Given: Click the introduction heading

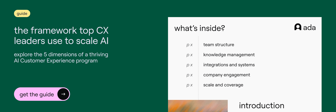Looking at the screenshot, I should (x=261, y=106).
